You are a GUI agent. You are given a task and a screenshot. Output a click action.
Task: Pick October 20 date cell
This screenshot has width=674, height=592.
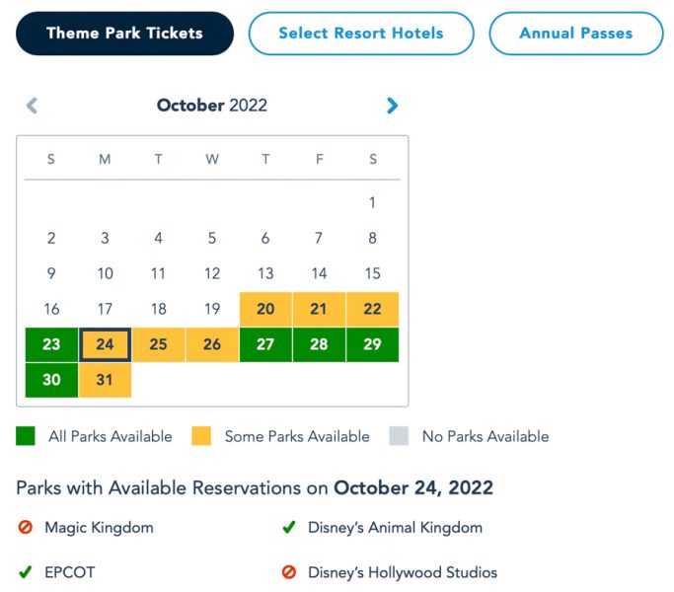265,309
